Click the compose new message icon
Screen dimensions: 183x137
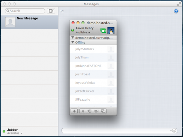51,11
